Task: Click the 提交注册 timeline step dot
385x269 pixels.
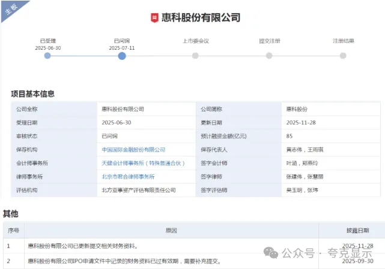Action: coord(269,56)
